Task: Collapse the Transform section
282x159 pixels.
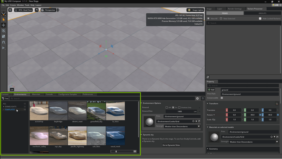Action: coord(208,104)
